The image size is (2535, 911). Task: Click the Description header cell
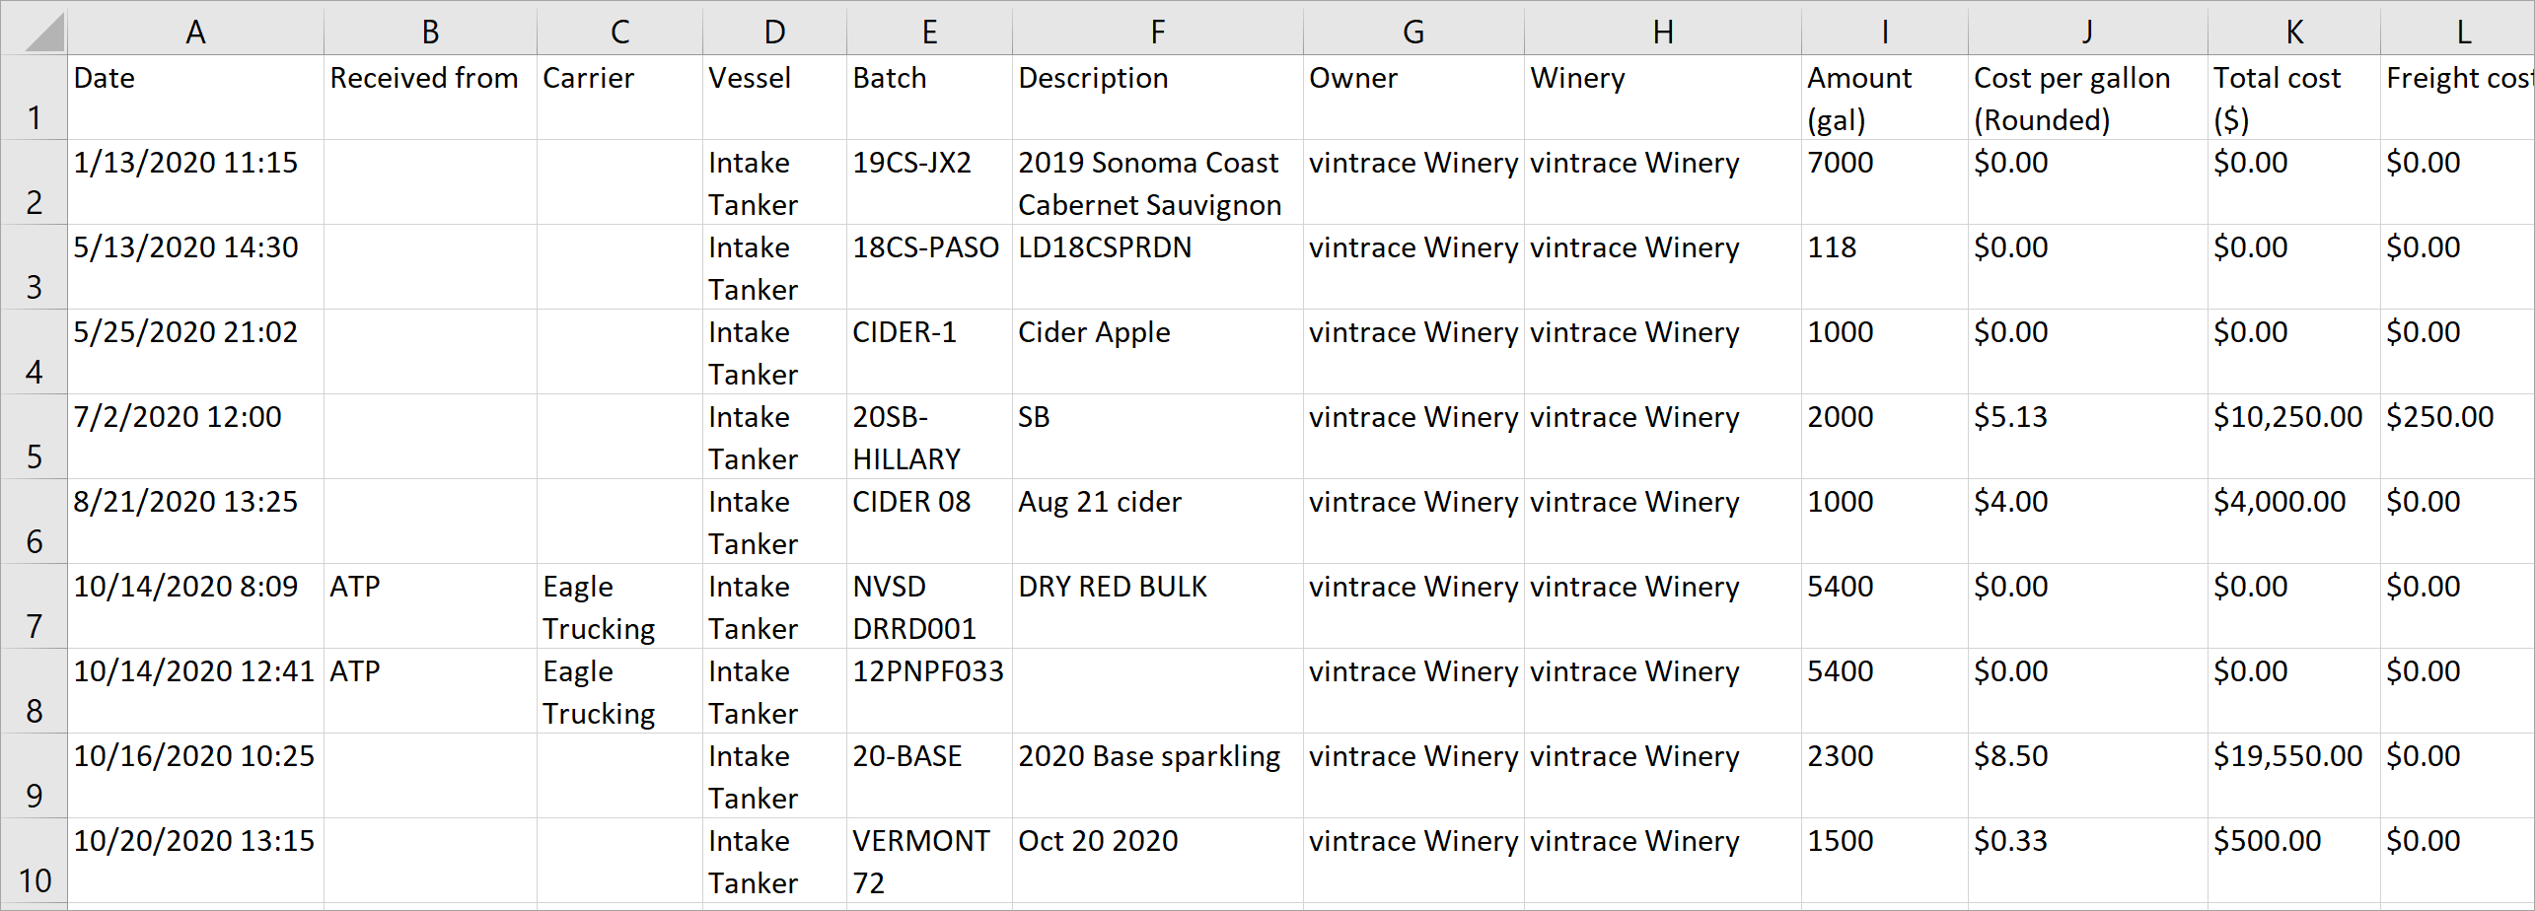[x=1157, y=98]
